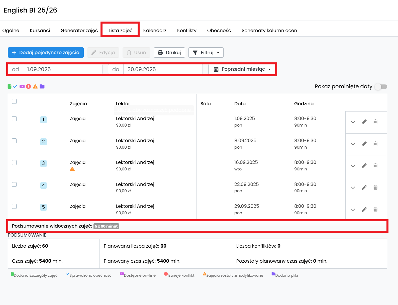Delete lesson 4 with its trash icon
This screenshot has height=305, width=398.
click(375, 187)
